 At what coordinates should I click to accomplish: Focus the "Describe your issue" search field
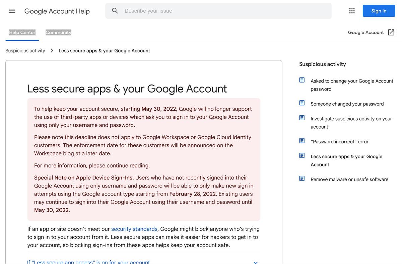point(218,11)
